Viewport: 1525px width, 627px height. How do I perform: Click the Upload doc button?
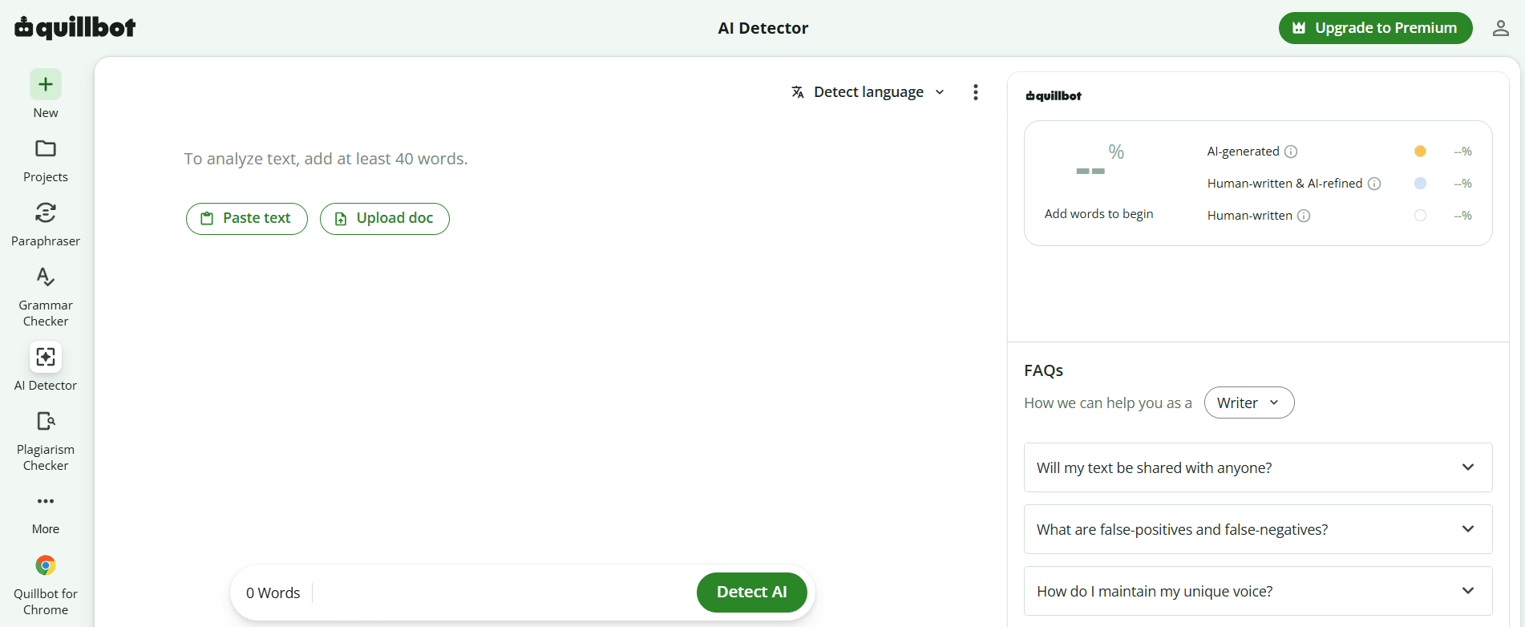(x=385, y=218)
